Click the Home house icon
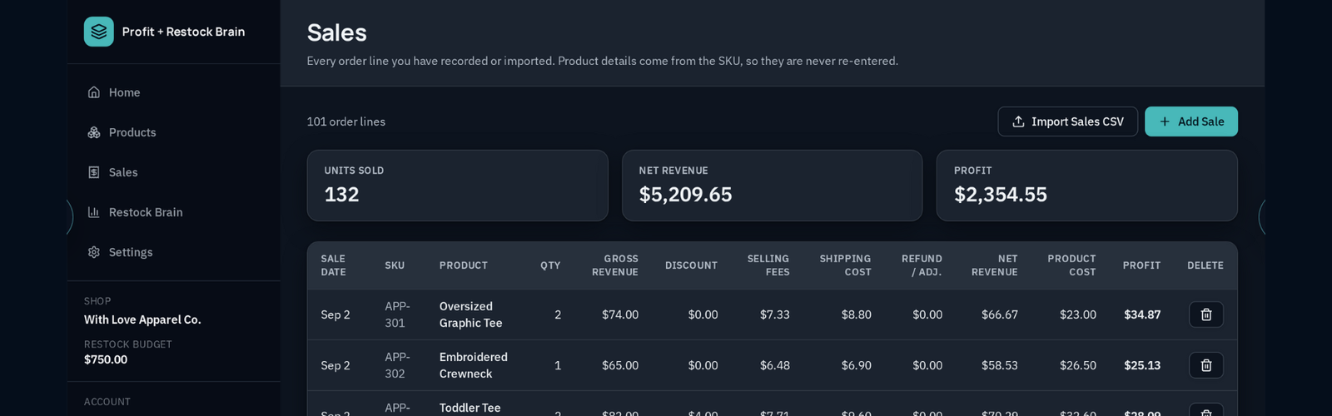Screen dimensions: 1332x416 point(94,92)
